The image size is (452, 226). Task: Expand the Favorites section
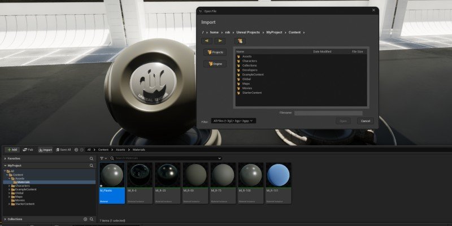click(5, 159)
